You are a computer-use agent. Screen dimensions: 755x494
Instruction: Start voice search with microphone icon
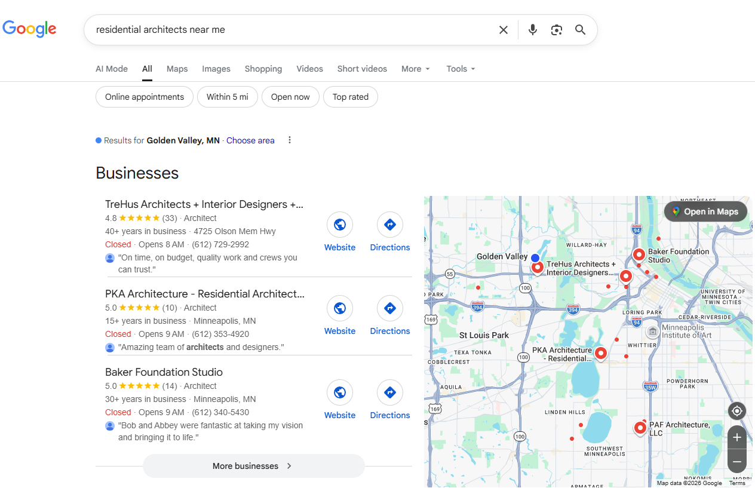[x=533, y=30]
